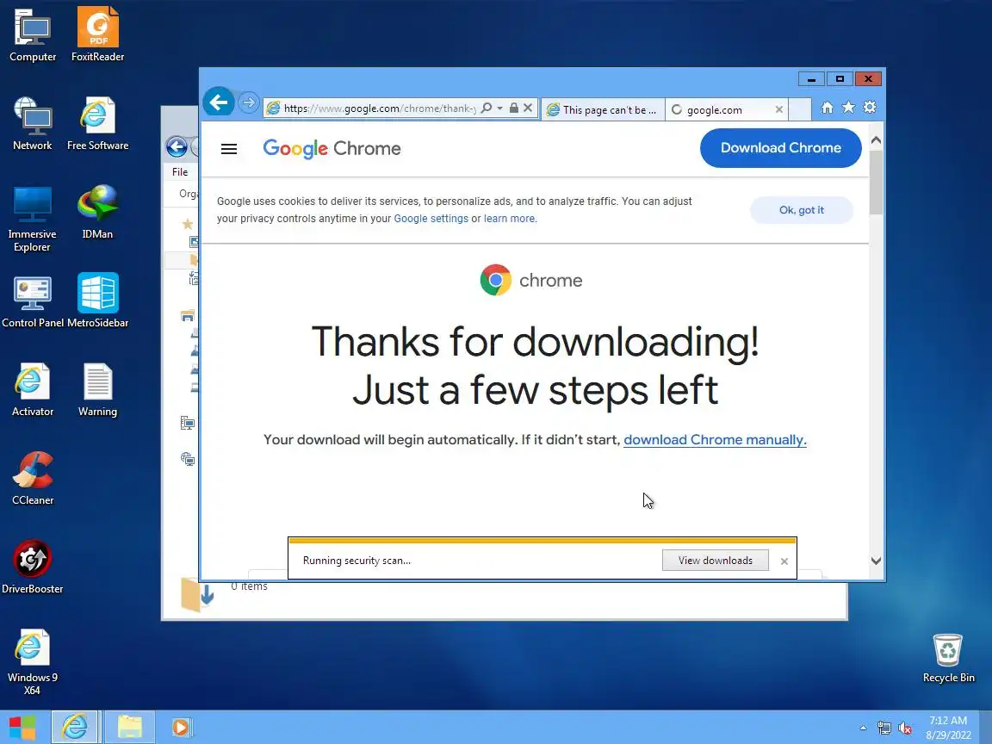Image resolution: width=992 pixels, height=744 pixels.
Task: Click download Chrome manually link
Action: (x=715, y=440)
